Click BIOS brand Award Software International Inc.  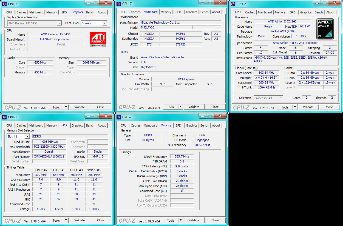pos(180,57)
